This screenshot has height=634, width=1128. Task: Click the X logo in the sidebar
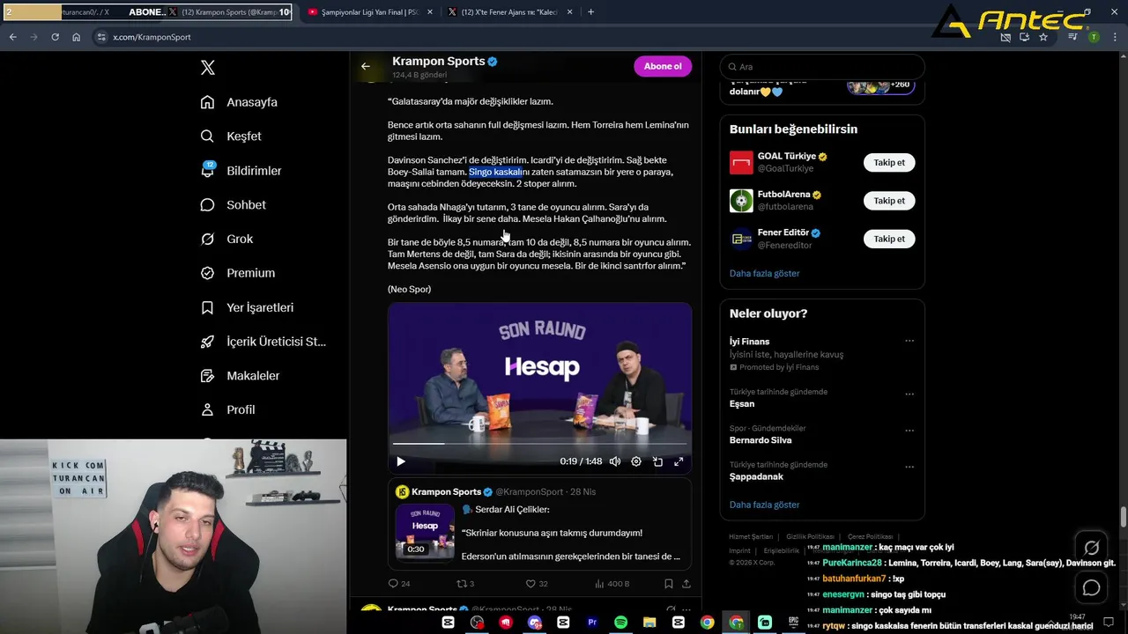click(x=208, y=68)
